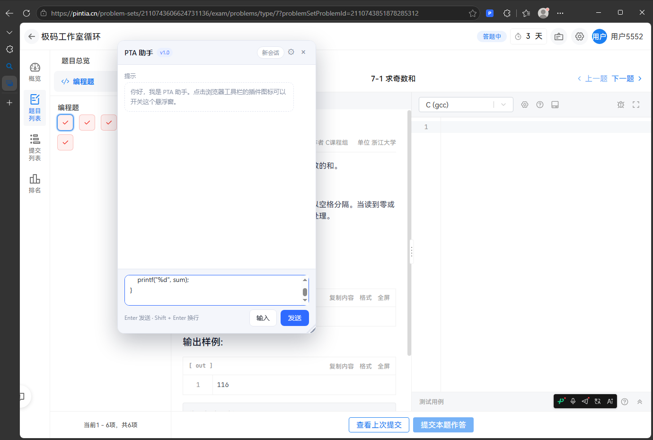Select the lone problem tile on the second row
Screen dimensions: 653x440
65,142
